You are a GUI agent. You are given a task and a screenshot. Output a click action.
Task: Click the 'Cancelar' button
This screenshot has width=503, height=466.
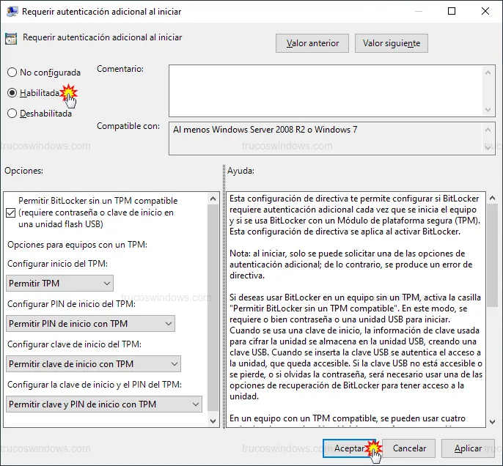[408, 448]
